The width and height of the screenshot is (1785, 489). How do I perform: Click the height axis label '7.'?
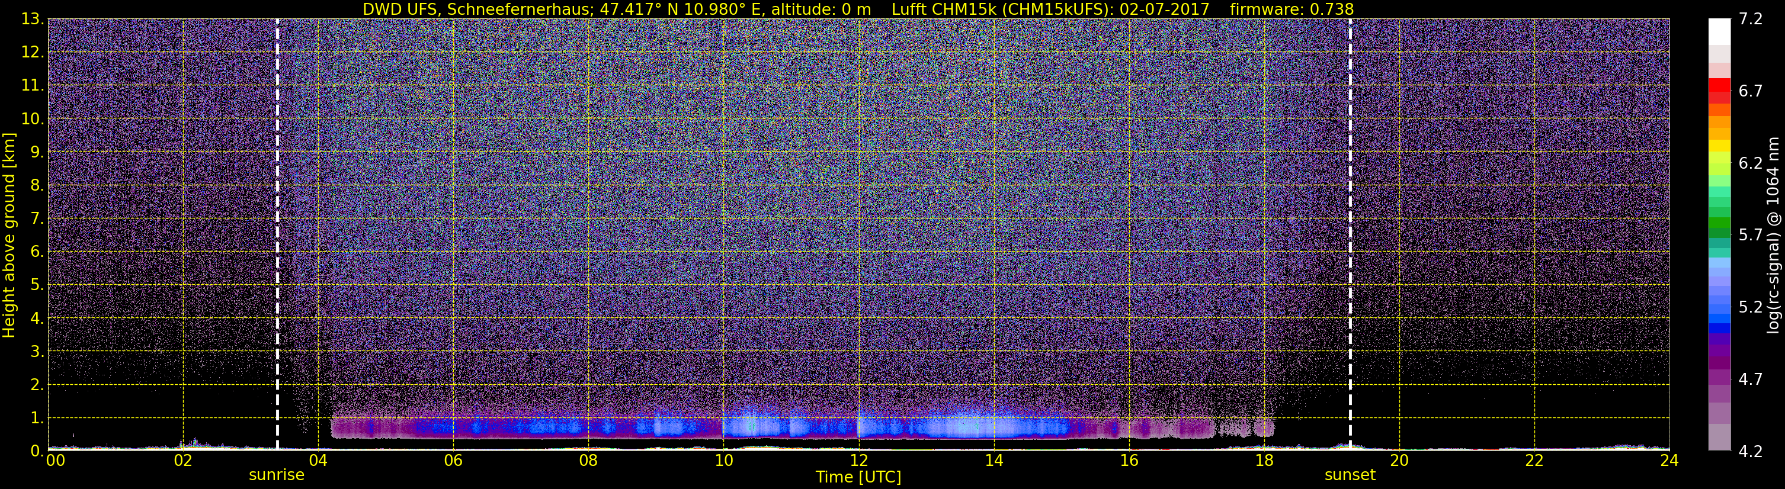point(37,218)
